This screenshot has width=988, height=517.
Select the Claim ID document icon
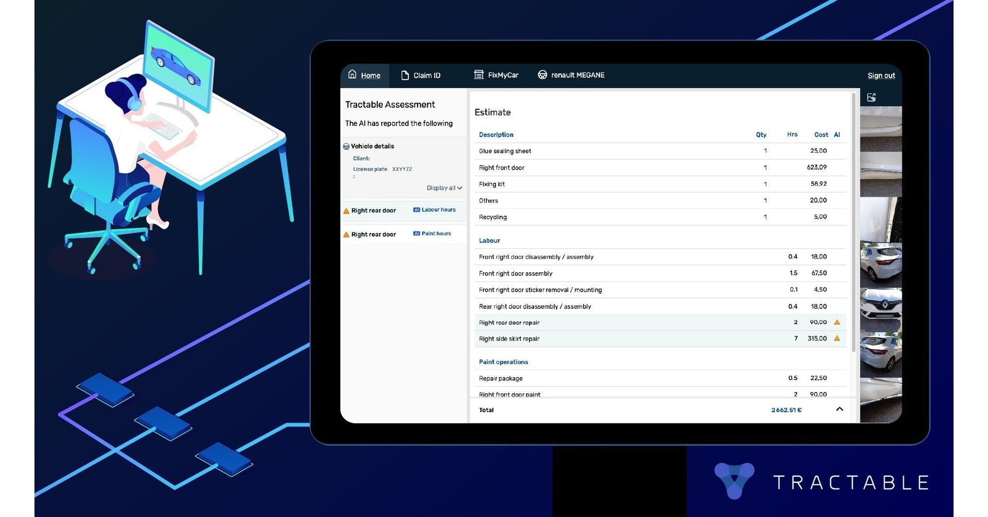[x=405, y=75]
